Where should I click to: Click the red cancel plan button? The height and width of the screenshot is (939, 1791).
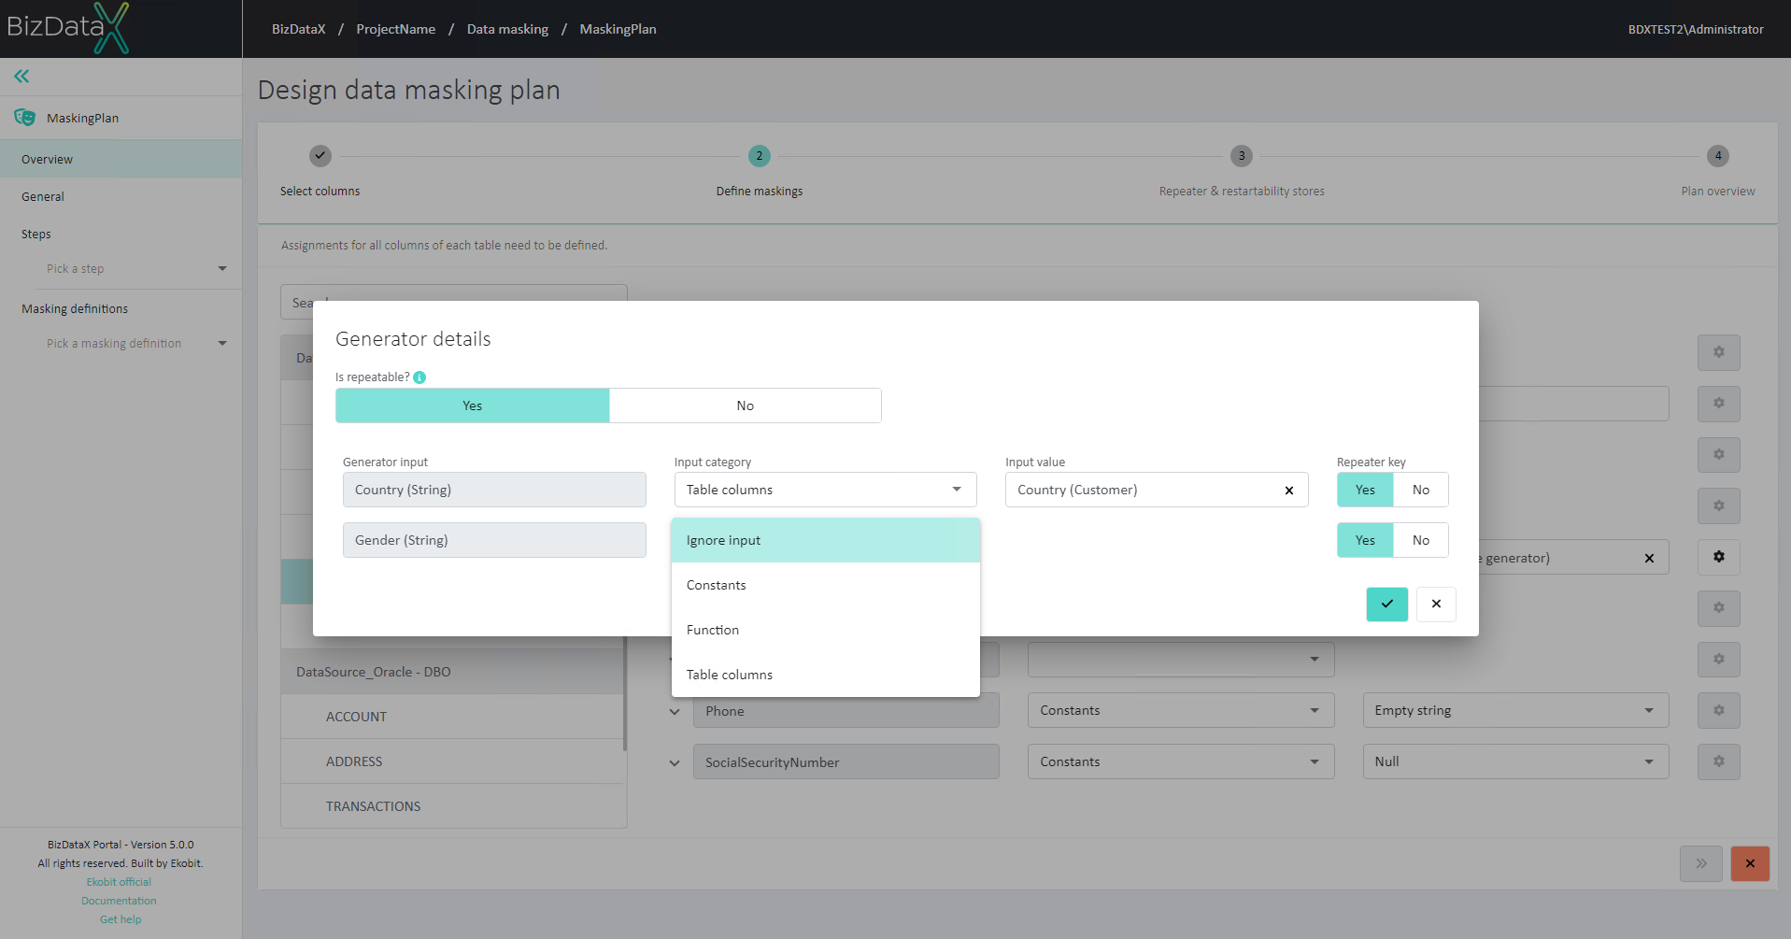coord(1750,863)
